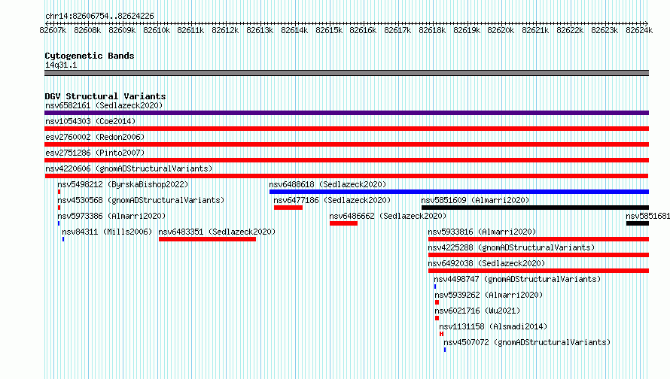The image size is (670, 379).
Task: Click the nsv5851609 (Almarri2020) text label
Action: coord(475,200)
